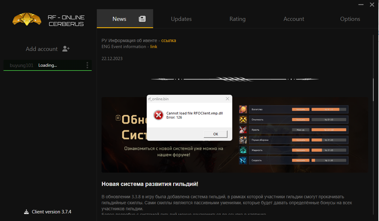Viewport: 379px width, 221px height.
Task: Switch to the News tab
Action: [x=125, y=19]
